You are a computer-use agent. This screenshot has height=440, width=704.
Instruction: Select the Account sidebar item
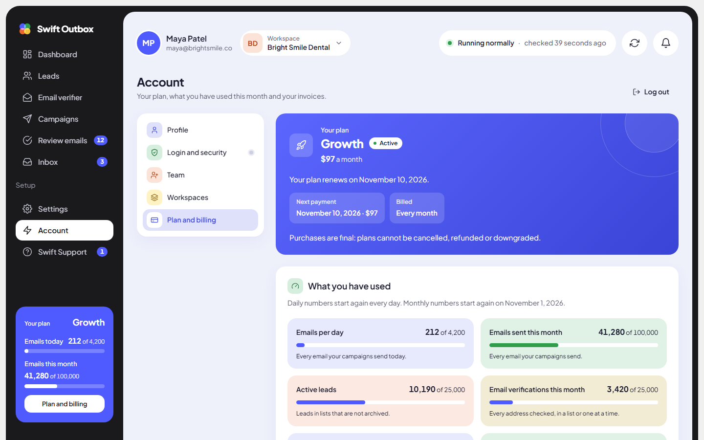pos(65,230)
